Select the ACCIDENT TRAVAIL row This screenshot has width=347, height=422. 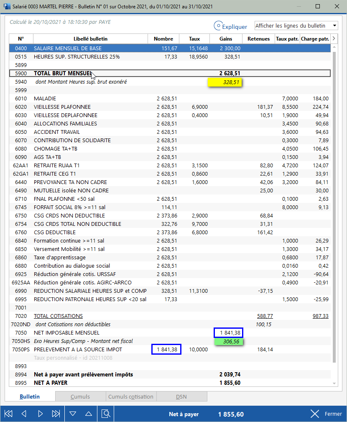pyautogui.click(x=170, y=132)
